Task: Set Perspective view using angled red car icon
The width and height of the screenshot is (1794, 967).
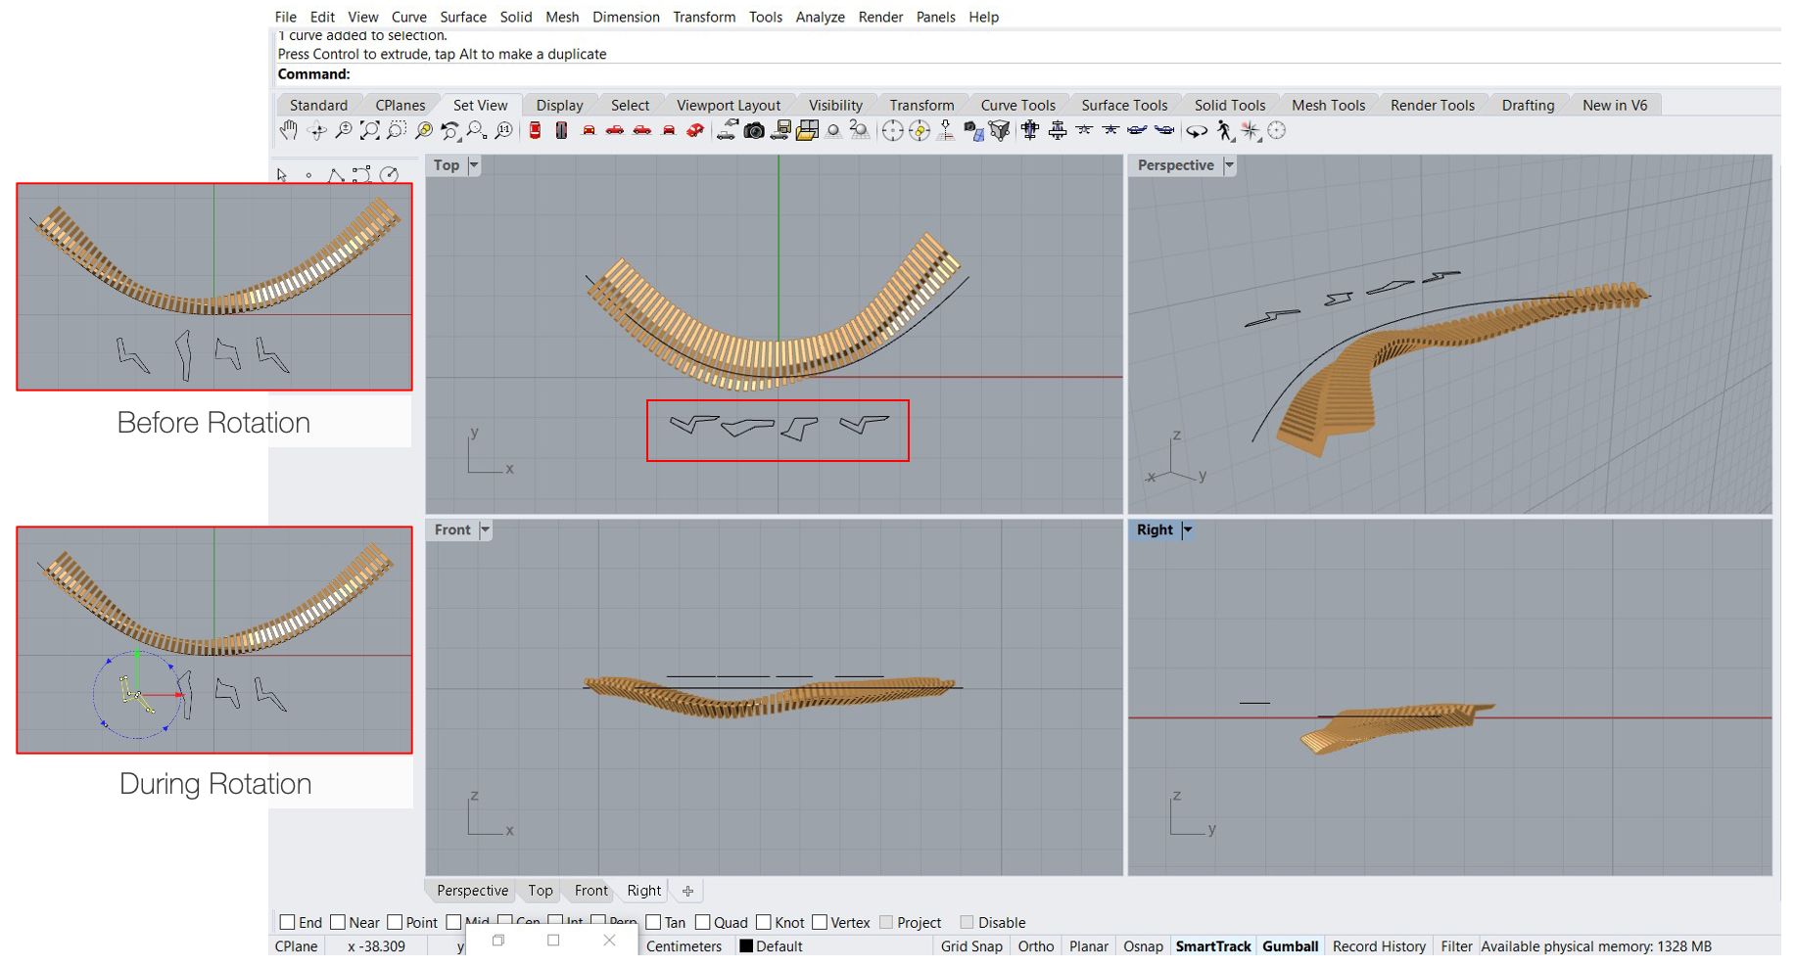Action: [x=695, y=130]
